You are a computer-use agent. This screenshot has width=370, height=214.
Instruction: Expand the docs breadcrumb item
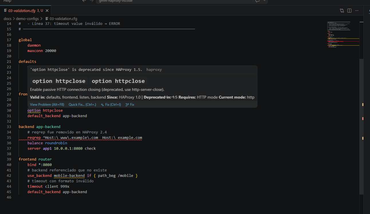(x=7, y=18)
